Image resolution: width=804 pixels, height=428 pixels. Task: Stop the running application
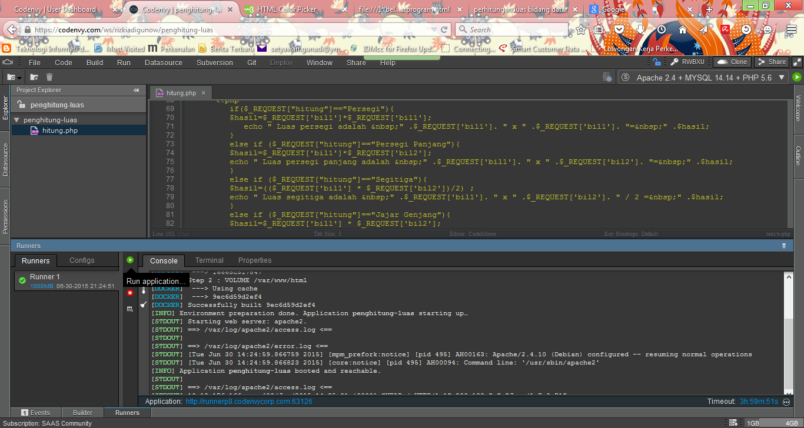point(130,293)
